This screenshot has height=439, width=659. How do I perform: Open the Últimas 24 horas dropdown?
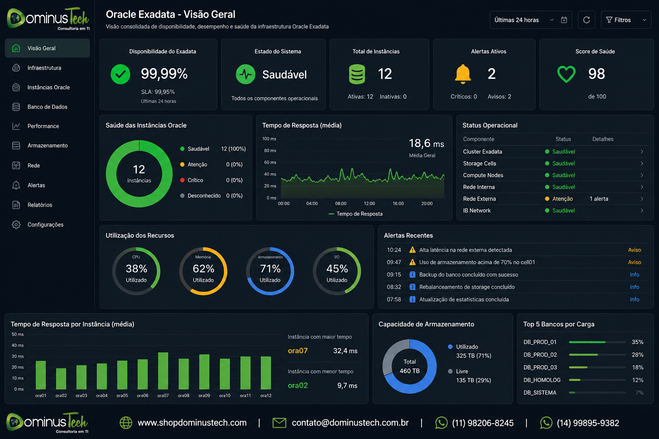click(531, 20)
